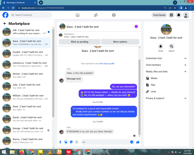
Task: Open the emoji picker smiley icon
Action: coord(132,142)
